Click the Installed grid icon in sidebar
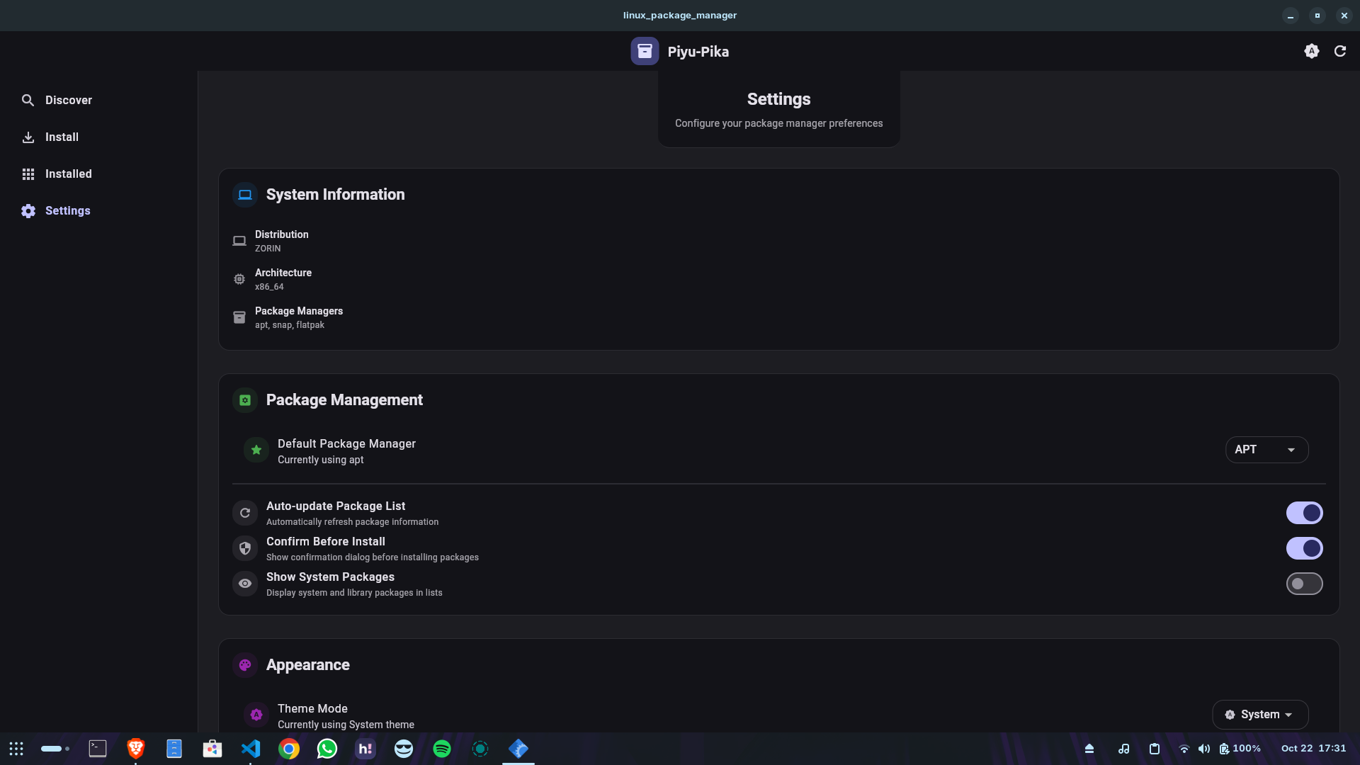Viewport: 1360px width, 765px height. [x=28, y=174]
